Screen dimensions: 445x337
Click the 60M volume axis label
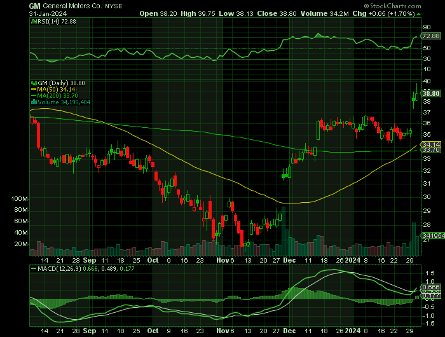coord(21,221)
